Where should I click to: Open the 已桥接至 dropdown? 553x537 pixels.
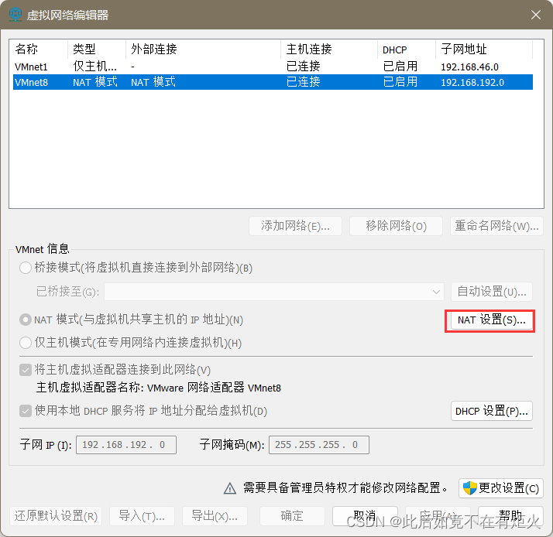click(274, 292)
